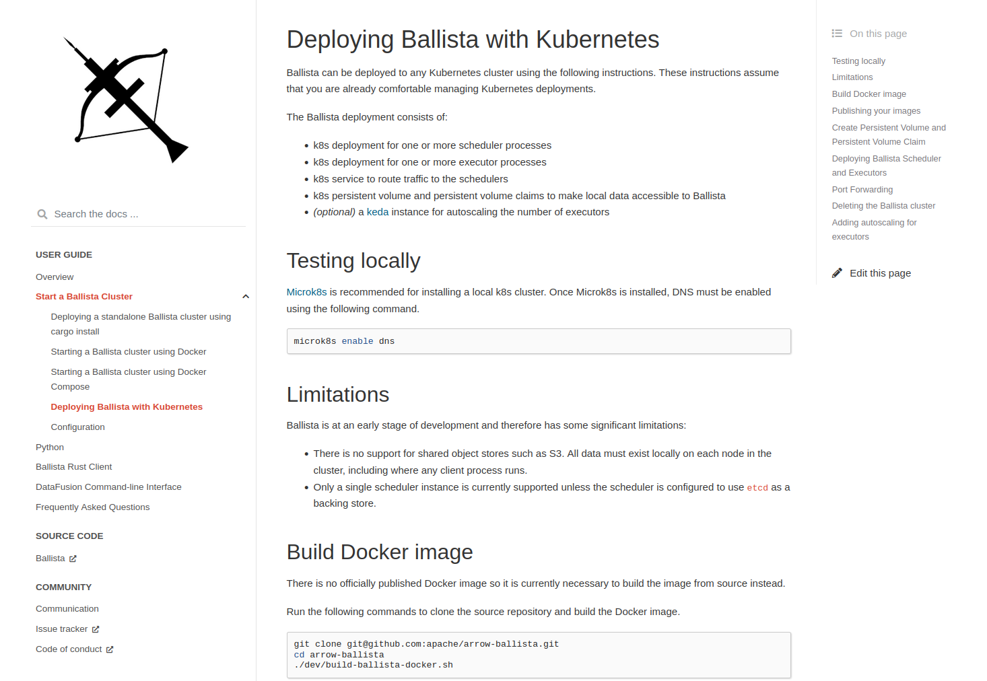Jump to Limitations section in page contents
Screen dimensions: 987x681
coord(852,77)
